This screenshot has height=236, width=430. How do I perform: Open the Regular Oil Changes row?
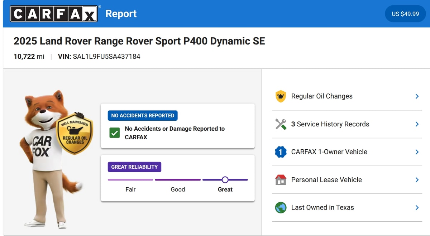click(347, 96)
